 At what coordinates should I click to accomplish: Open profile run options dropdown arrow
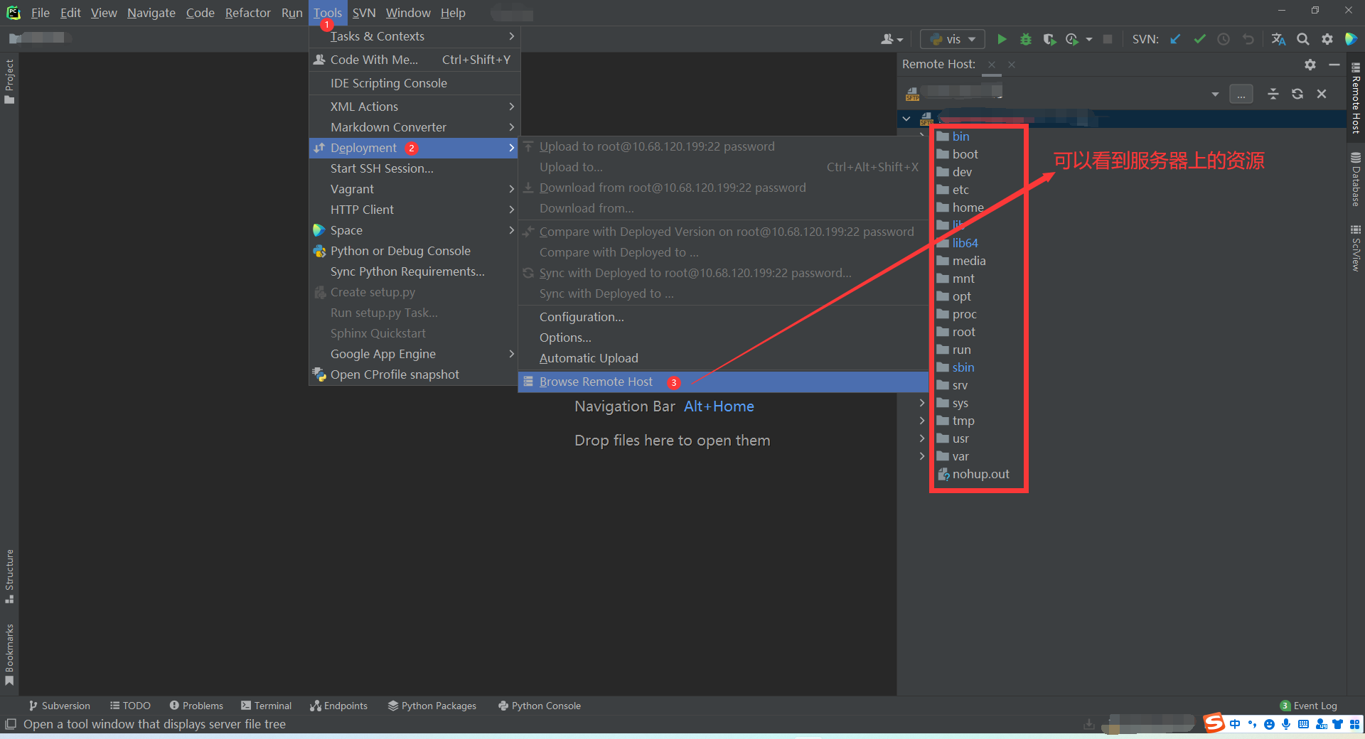pos(1089,39)
